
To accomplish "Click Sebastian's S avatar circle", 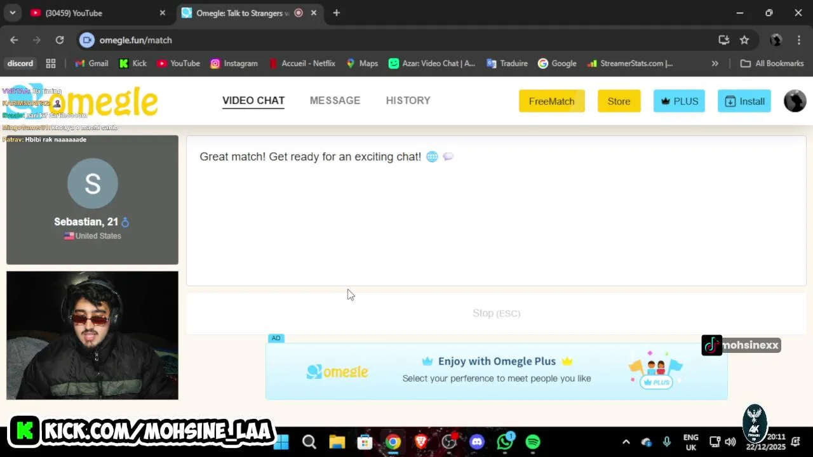I will [92, 183].
